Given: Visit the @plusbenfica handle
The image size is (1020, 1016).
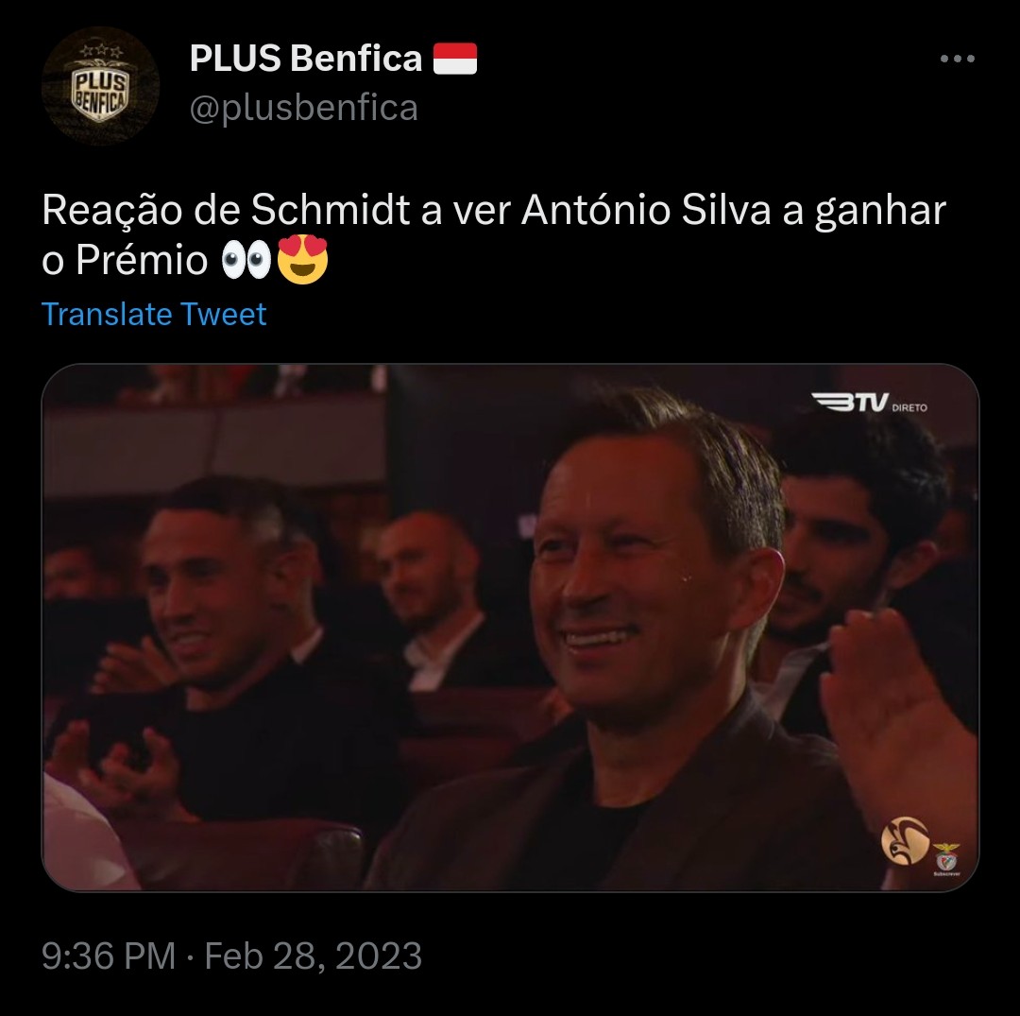Looking at the screenshot, I should (x=304, y=108).
